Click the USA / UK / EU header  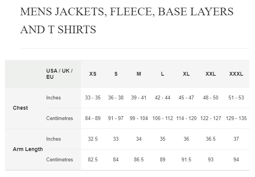[59, 74]
